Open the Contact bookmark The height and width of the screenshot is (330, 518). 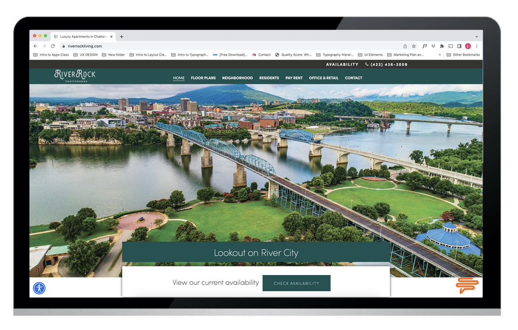[x=262, y=55]
